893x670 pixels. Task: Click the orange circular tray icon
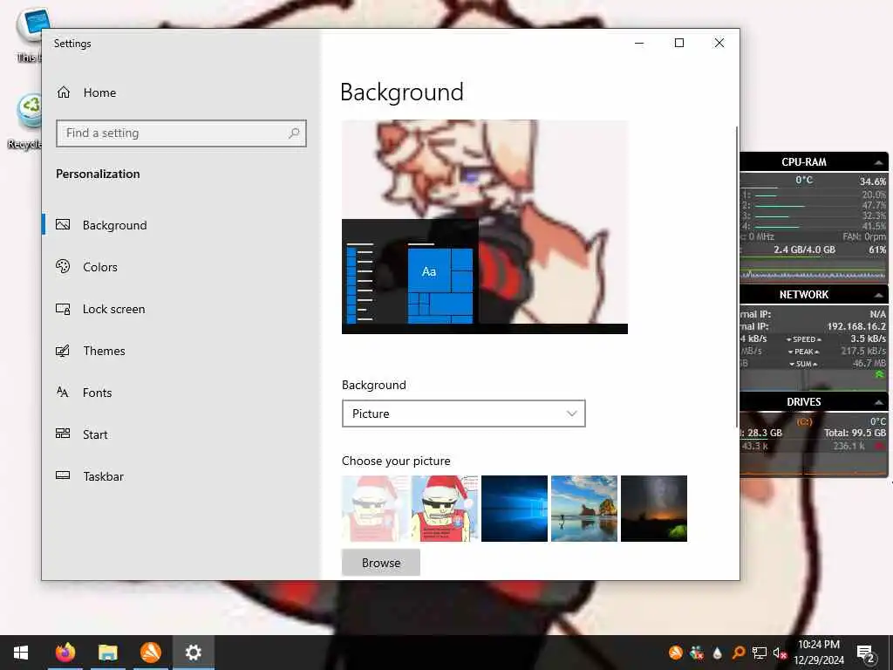(x=676, y=653)
